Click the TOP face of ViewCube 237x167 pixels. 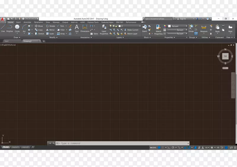coord(225,56)
